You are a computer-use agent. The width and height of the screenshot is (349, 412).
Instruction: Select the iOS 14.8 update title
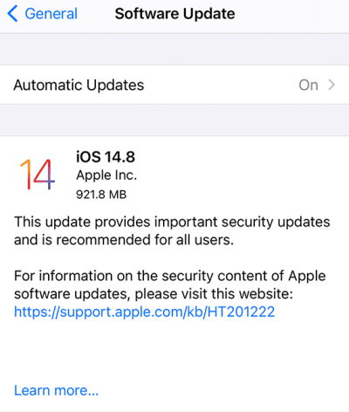[106, 156]
